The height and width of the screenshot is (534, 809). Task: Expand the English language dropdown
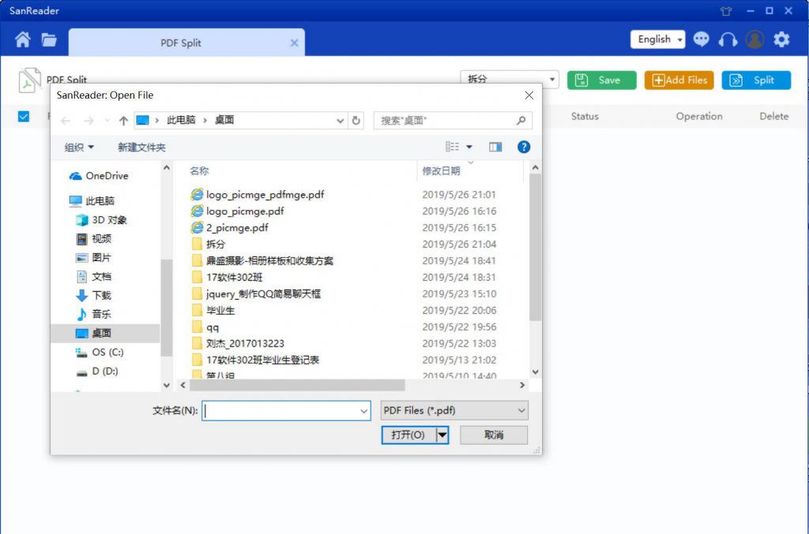coord(657,39)
